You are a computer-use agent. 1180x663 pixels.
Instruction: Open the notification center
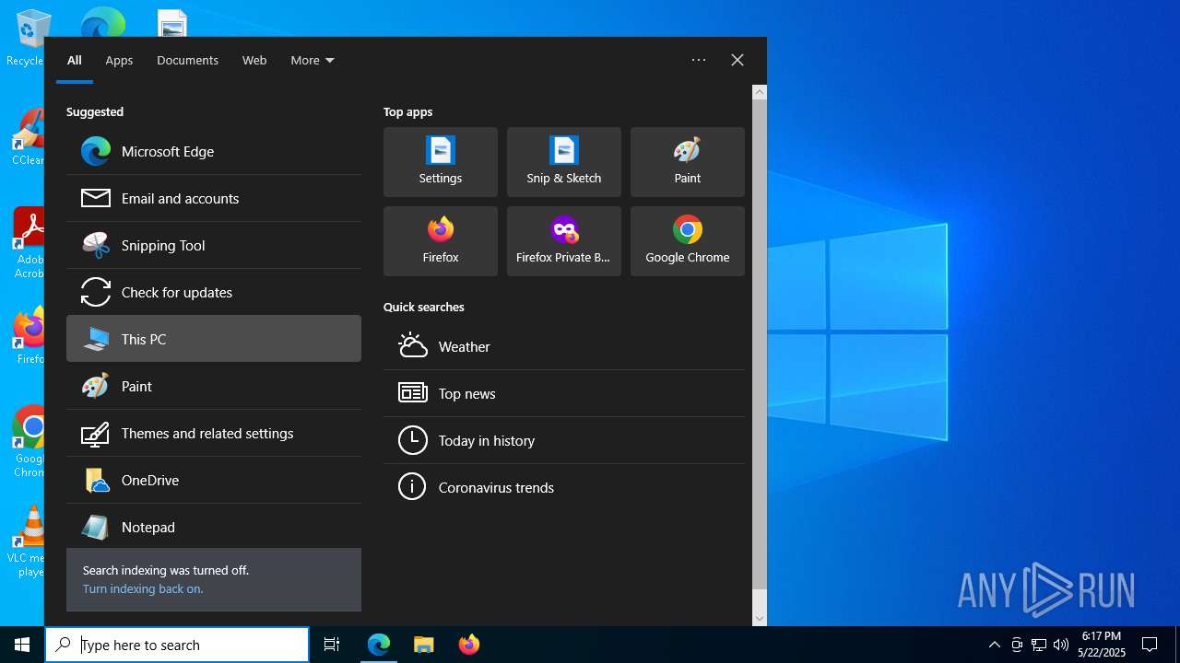coord(1150,645)
